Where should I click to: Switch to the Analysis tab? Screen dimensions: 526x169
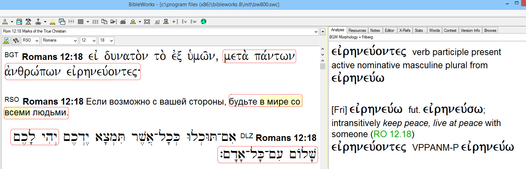point(337,30)
